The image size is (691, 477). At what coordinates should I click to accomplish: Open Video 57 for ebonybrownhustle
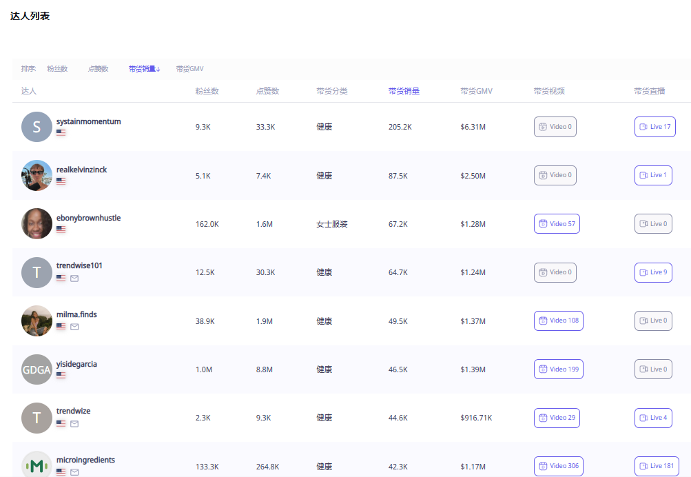point(557,224)
